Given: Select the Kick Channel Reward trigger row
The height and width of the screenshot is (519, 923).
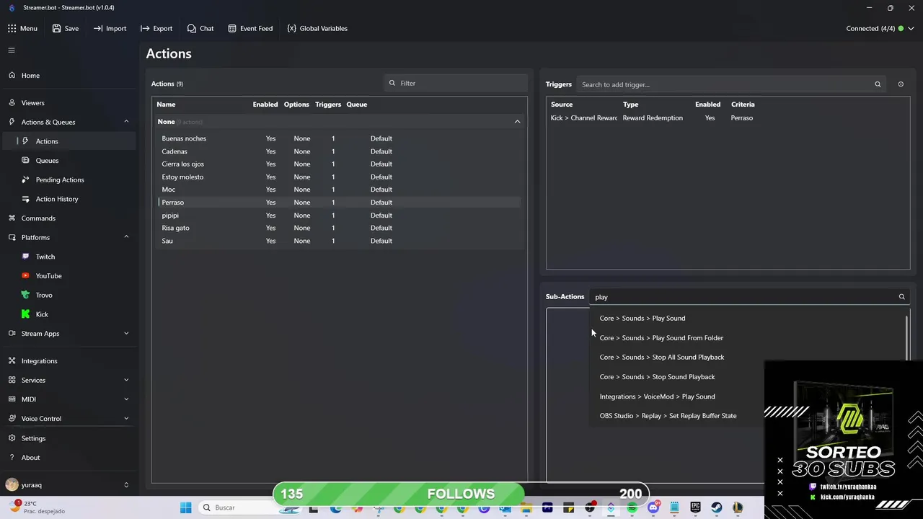Looking at the screenshot, I should point(727,117).
